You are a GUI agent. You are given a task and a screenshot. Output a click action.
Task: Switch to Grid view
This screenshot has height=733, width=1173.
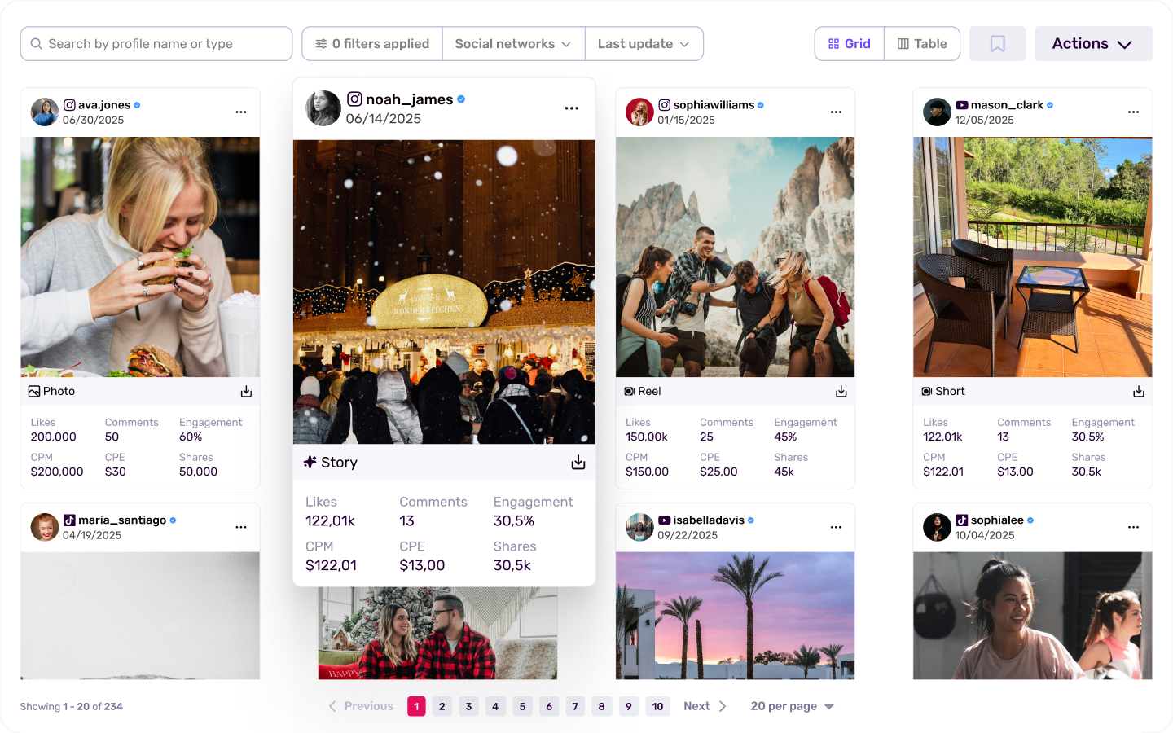pos(850,44)
